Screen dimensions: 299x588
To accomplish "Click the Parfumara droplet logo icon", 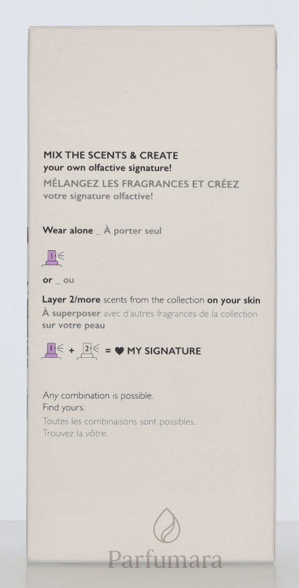I will pyautogui.click(x=166, y=525).
